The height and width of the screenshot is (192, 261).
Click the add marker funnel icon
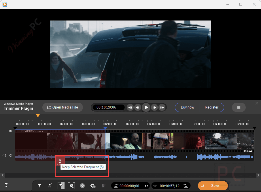pyautogui.click(x=40, y=185)
